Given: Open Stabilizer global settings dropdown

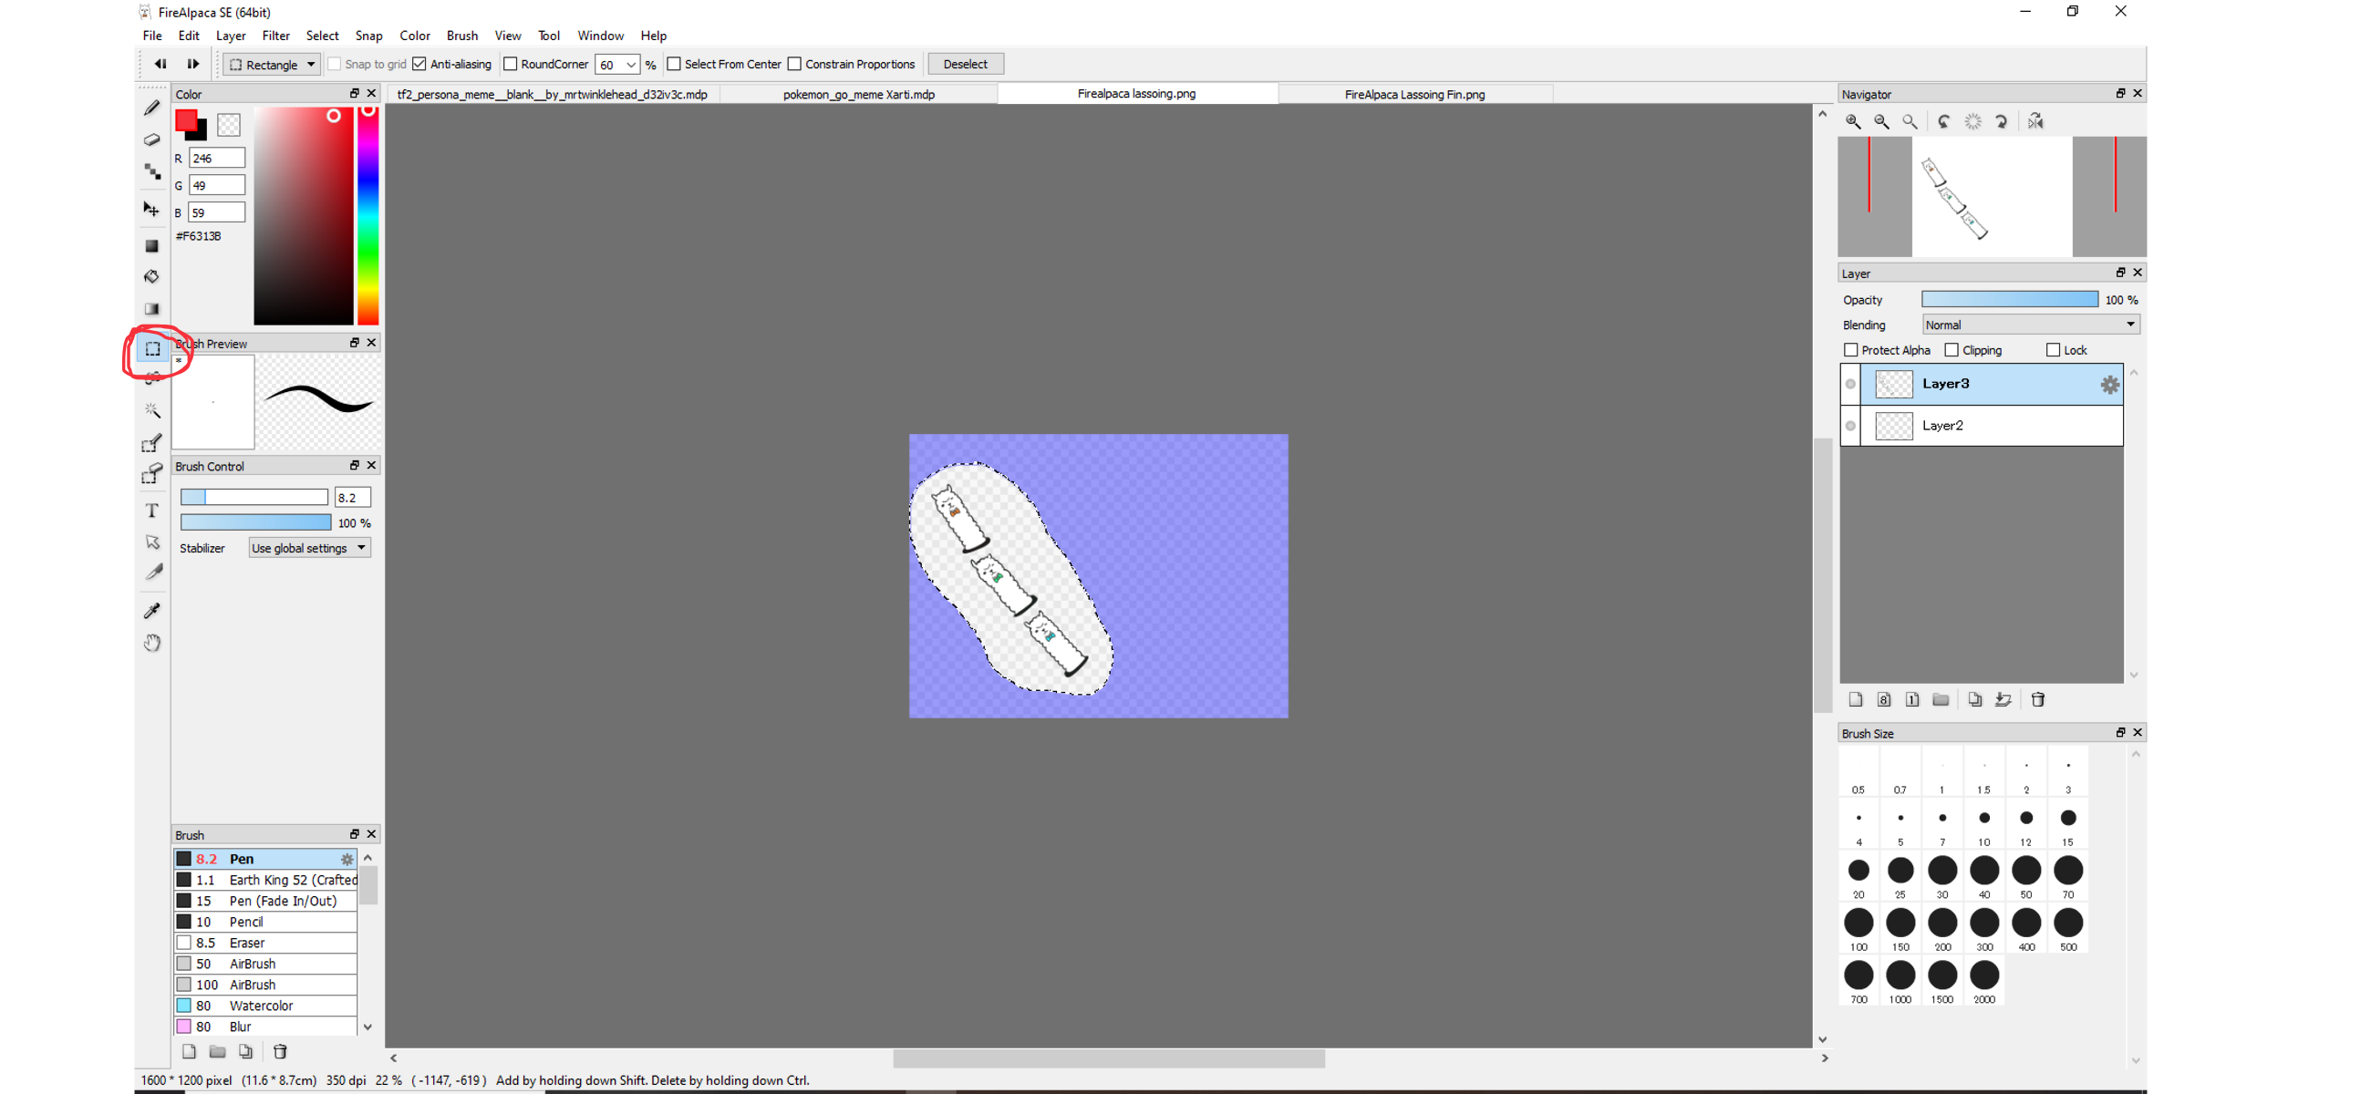Looking at the screenshot, I should point(309,549).
